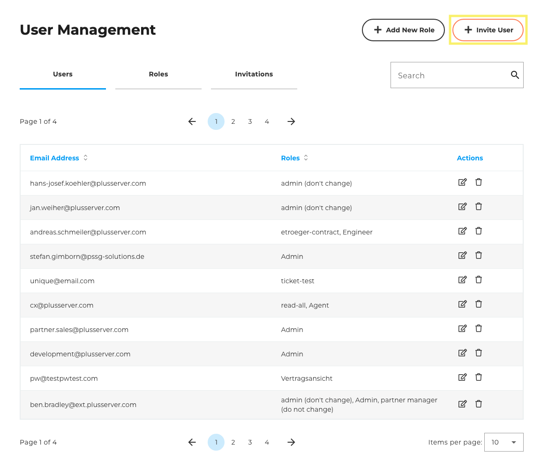The width and height of the screenshot is (556, 468).
Task: Click the edit icon for hans-josef.koehler@plusserver.com
Action: (x=462, y=182)
